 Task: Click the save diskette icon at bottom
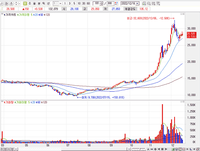[x=177, y=149]
